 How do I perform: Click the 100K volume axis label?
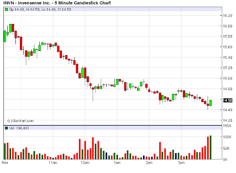227,137
